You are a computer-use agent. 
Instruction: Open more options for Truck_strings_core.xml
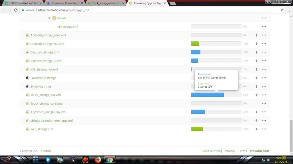(264, 103)
